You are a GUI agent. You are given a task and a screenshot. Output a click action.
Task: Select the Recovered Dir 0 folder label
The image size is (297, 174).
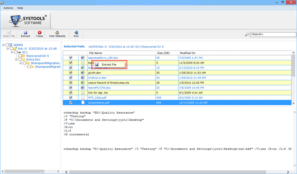point(38,56)
